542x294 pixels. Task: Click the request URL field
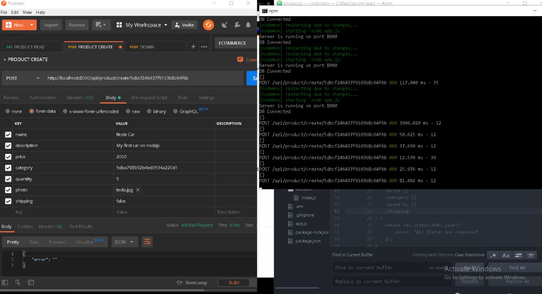click(143, 78)
